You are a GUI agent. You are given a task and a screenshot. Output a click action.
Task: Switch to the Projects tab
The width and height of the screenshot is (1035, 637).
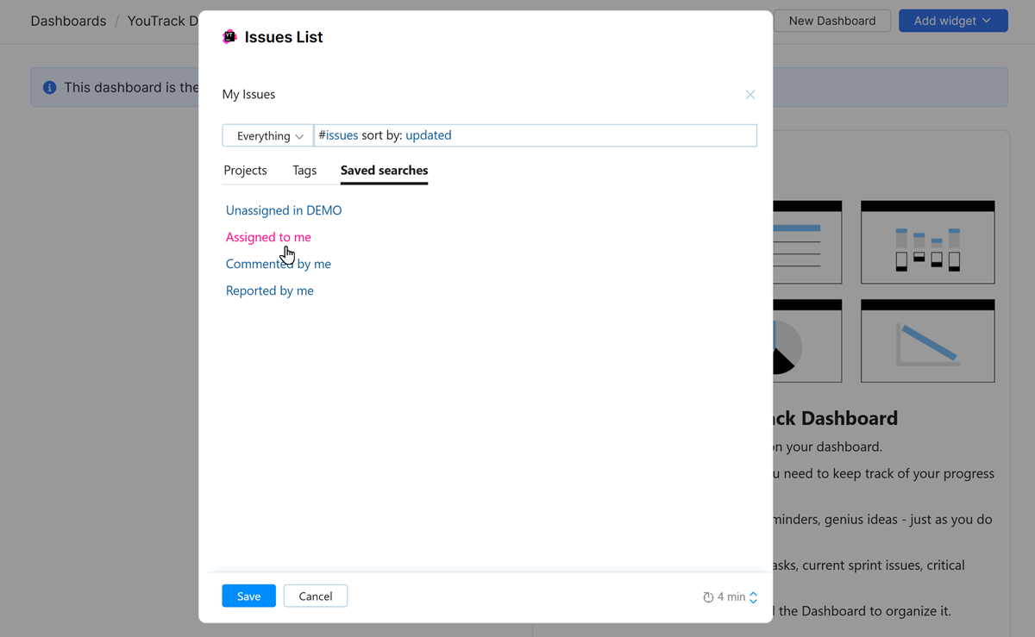(245, 170)
